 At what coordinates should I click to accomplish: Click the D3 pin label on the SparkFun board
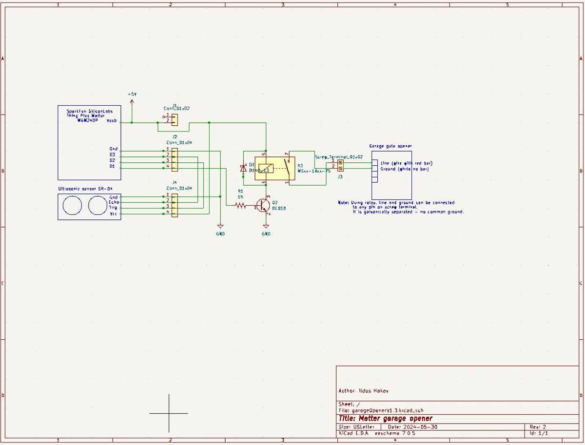pos(112,155)
